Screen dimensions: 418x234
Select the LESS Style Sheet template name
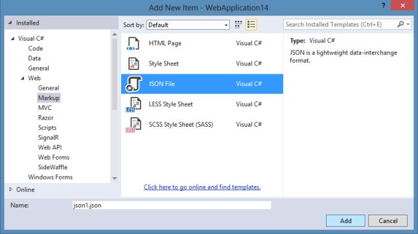tap(170, 104)
